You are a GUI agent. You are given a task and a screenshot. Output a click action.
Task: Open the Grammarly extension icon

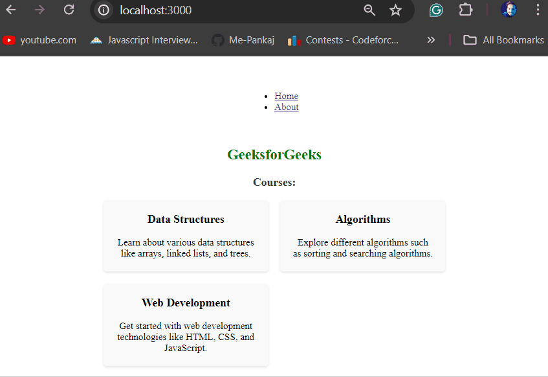tap(436, 10)
